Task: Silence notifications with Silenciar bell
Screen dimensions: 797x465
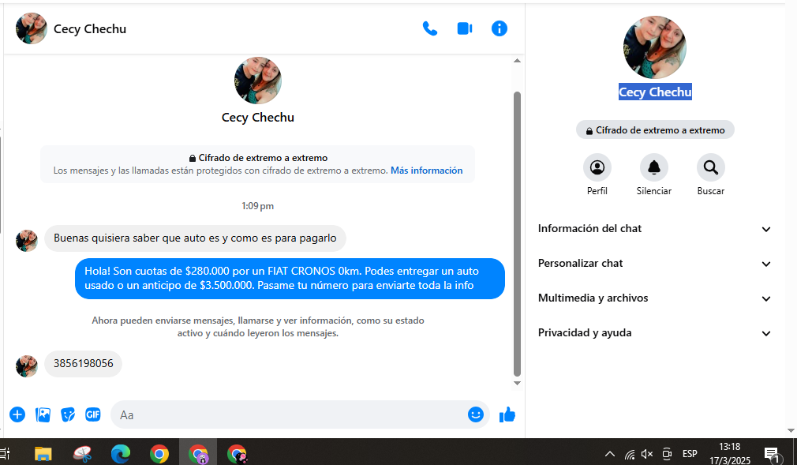Action: (x=654, y=167)
